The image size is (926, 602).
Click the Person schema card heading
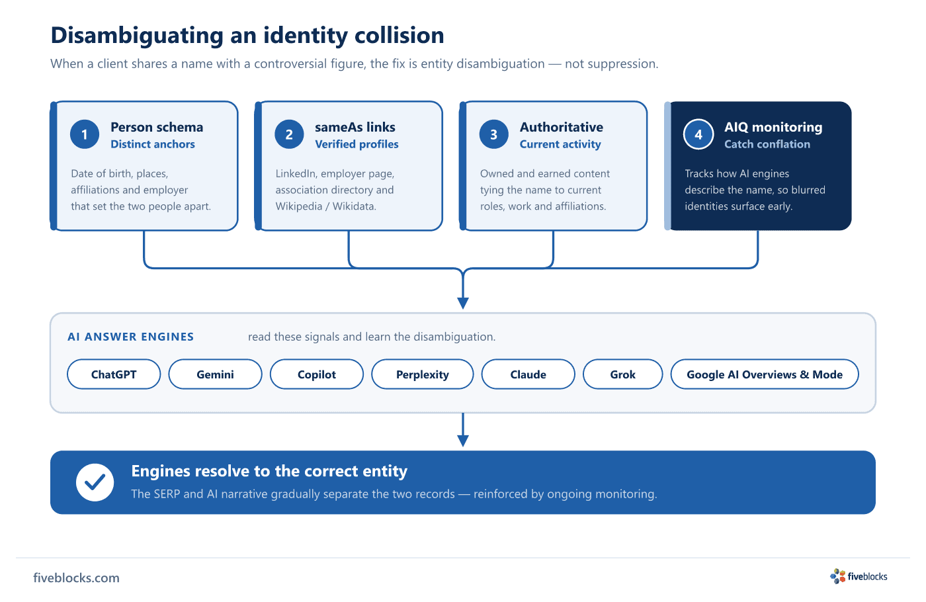157,127
